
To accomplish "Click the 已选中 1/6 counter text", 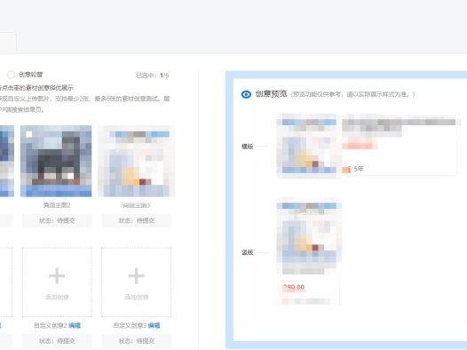I will 153,76.
